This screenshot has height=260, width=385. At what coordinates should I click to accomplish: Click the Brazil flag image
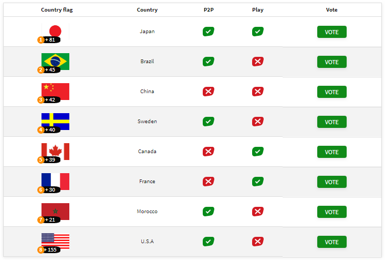pos(55,62)
